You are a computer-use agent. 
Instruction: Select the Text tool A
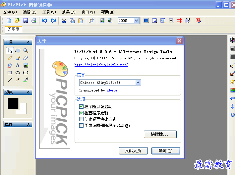[x=18, y=65]
